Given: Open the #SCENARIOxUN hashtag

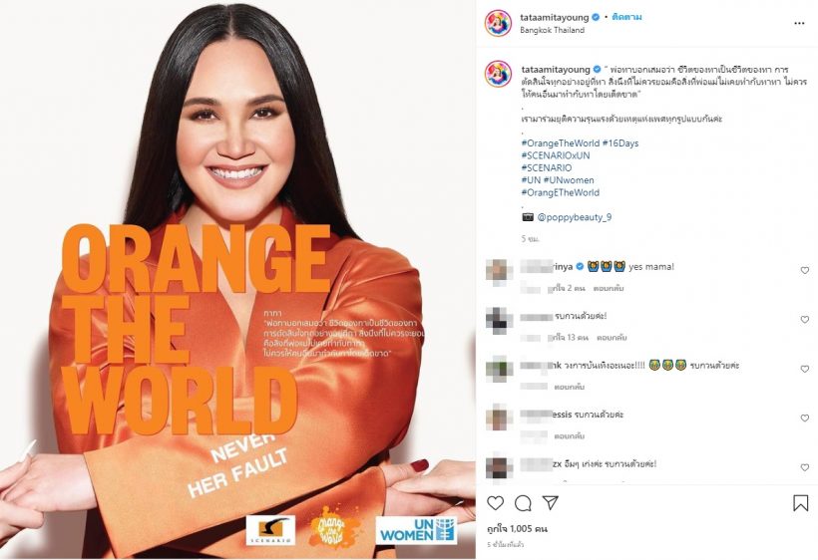Looking at the screenshot, I should (556, 155).
